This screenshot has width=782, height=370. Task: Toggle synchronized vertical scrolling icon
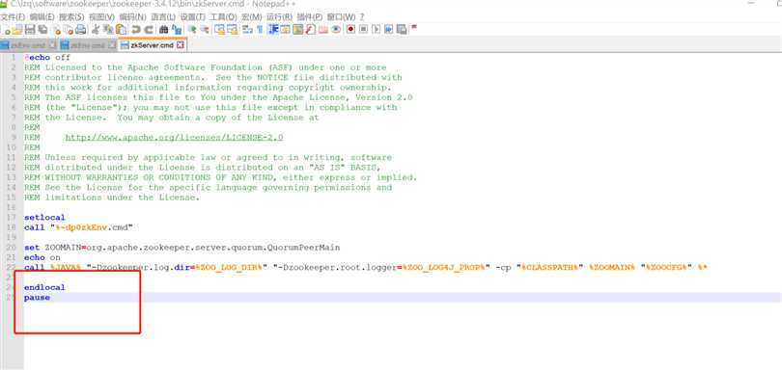point(220,29)
